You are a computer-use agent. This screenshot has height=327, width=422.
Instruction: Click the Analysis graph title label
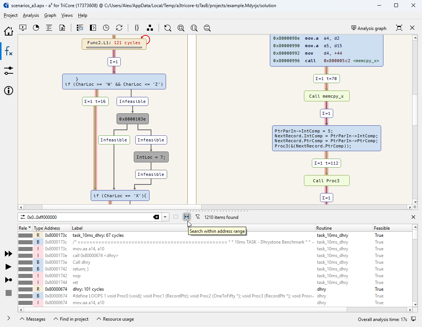[369, 28]
